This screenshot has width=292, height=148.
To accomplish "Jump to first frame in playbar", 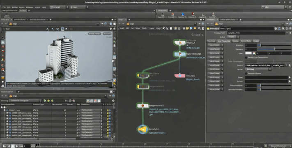I will [5, 146].
